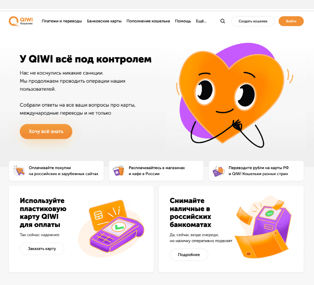Go to the Помощь section
This screenshot has height=285, width=314.
(x=183, y=21)
